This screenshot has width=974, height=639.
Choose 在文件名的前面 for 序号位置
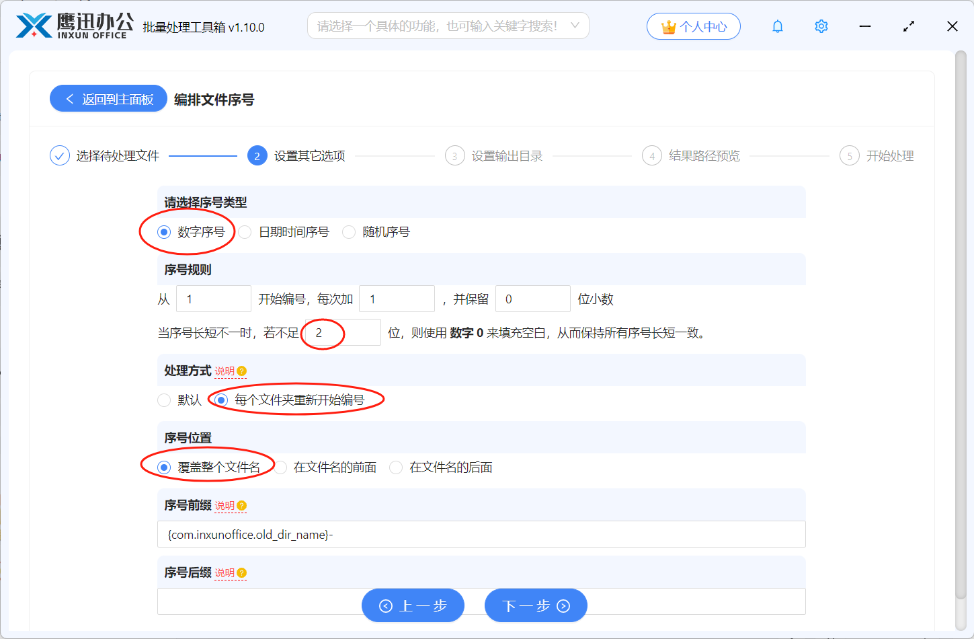tap(280, 467)
